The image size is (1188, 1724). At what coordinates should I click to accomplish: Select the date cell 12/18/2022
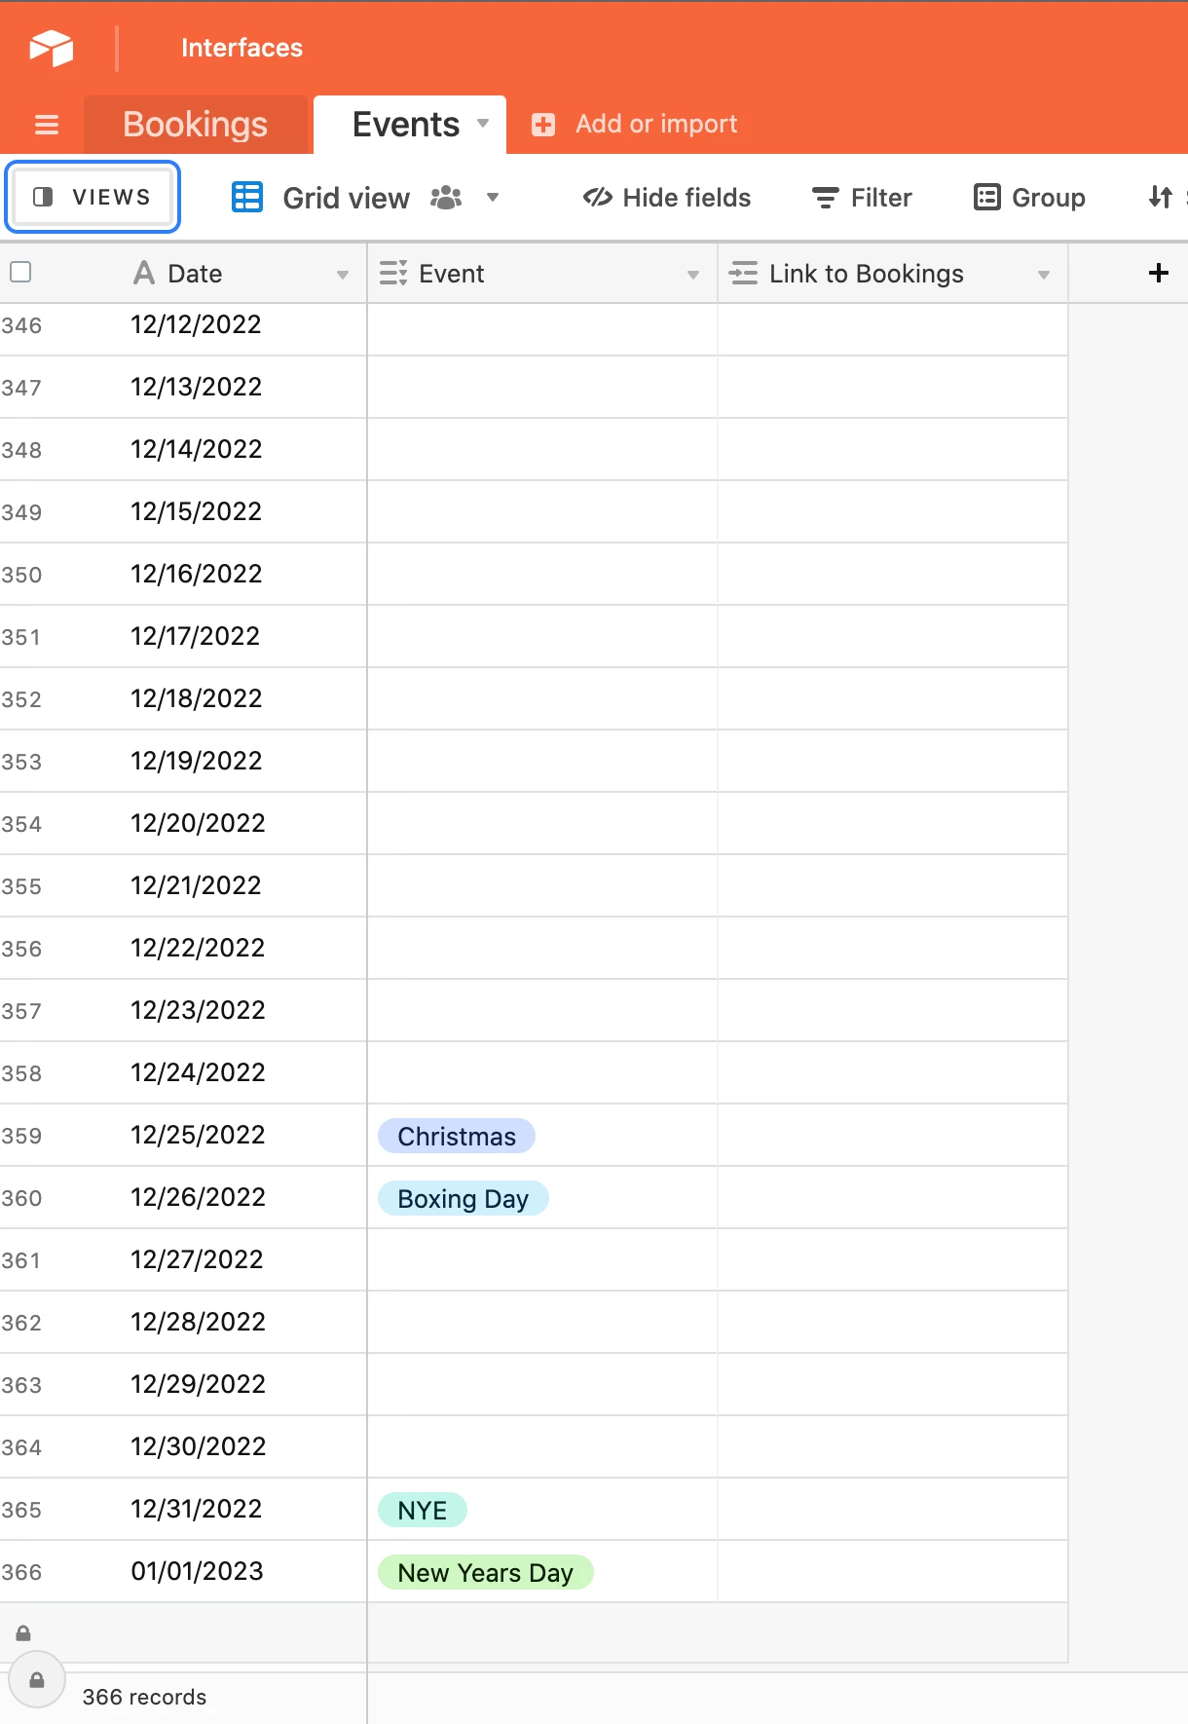click(196, 698)
